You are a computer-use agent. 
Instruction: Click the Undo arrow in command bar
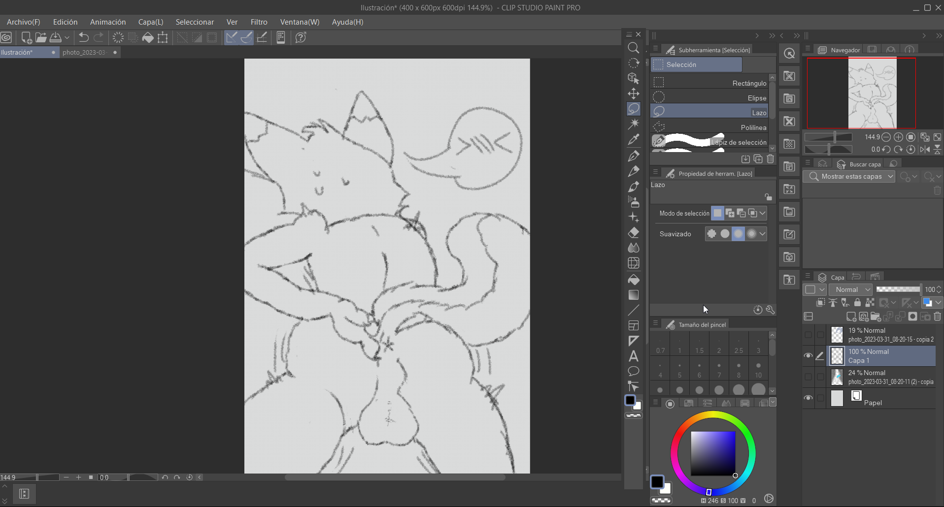(x=84, y=37)
